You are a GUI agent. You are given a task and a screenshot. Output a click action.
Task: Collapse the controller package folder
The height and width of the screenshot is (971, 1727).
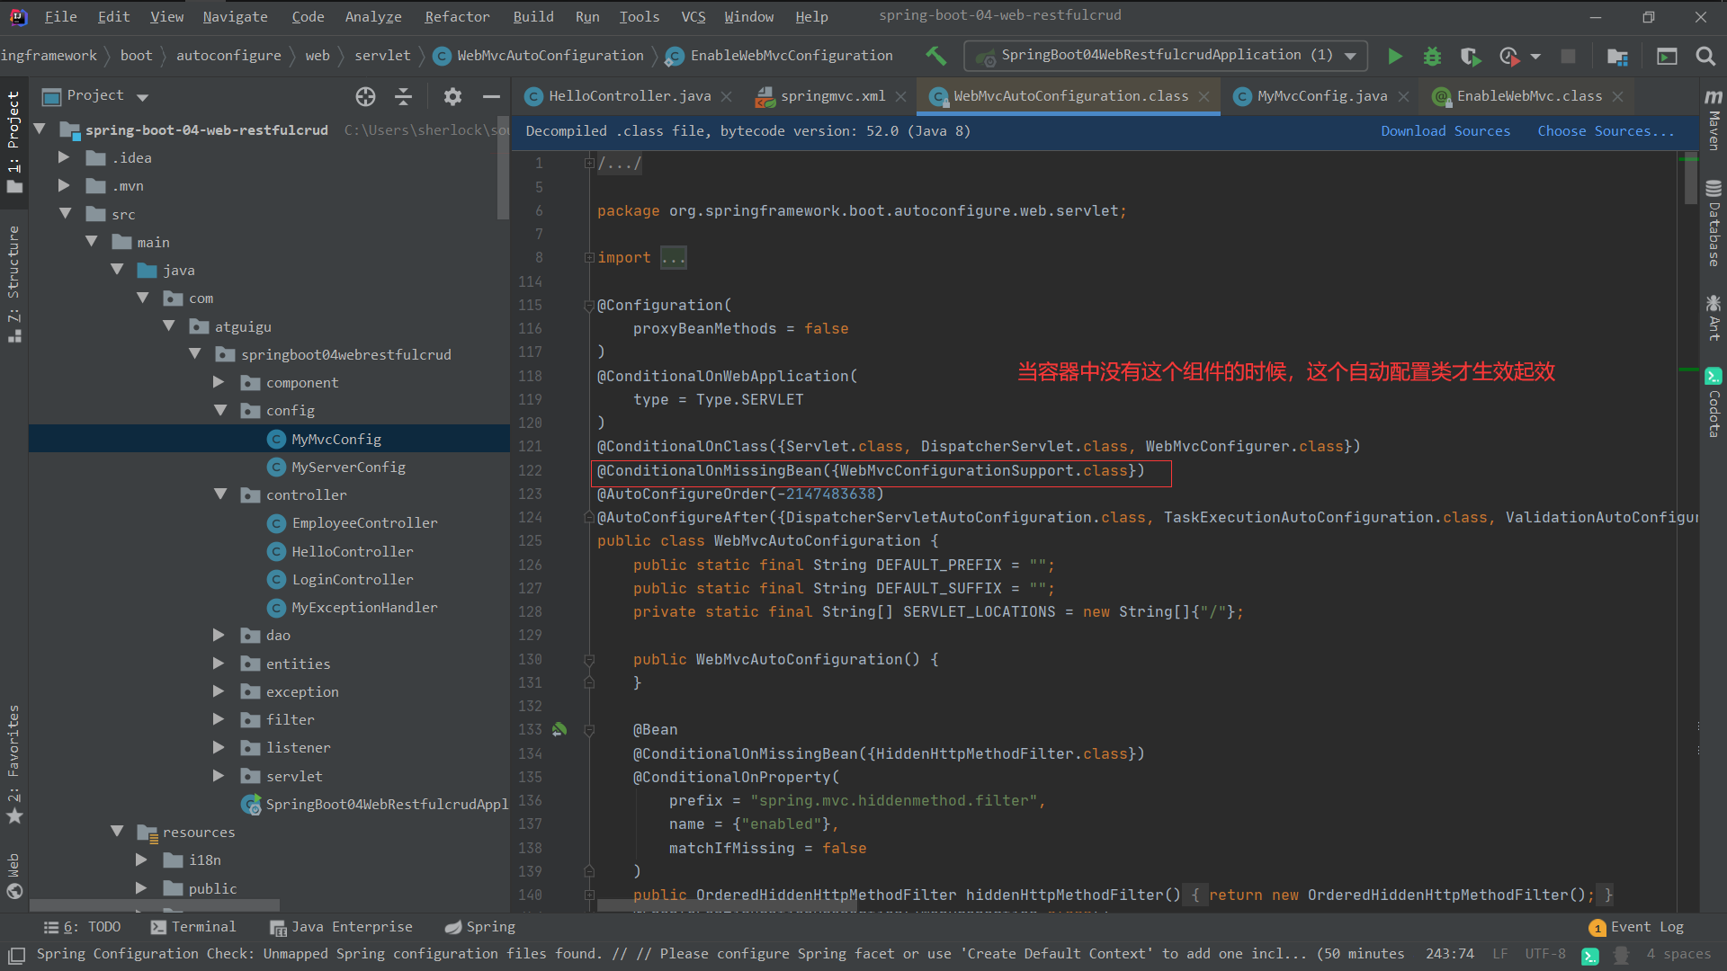[x=220, y=494]
